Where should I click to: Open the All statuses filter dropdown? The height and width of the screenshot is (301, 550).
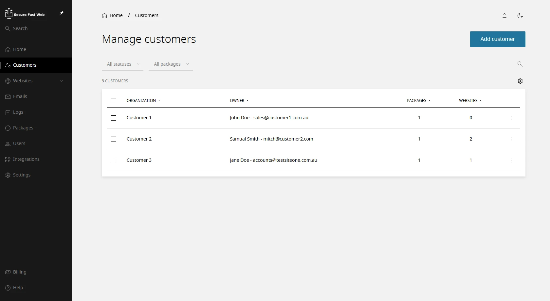(x=122, y=64)
